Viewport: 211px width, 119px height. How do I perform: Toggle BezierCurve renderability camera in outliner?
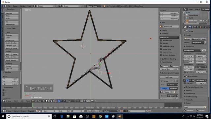point(206,20)
